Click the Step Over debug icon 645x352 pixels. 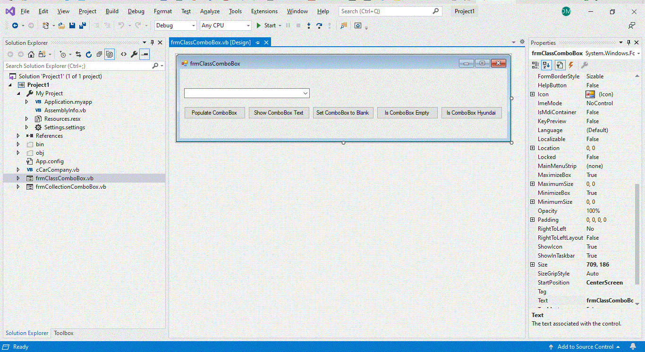click(x=319, y=25)
